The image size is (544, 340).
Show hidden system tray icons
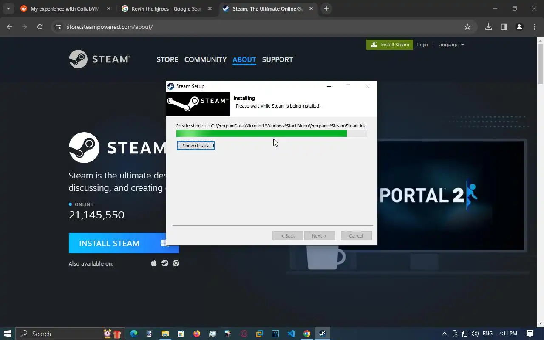(445, 334)
